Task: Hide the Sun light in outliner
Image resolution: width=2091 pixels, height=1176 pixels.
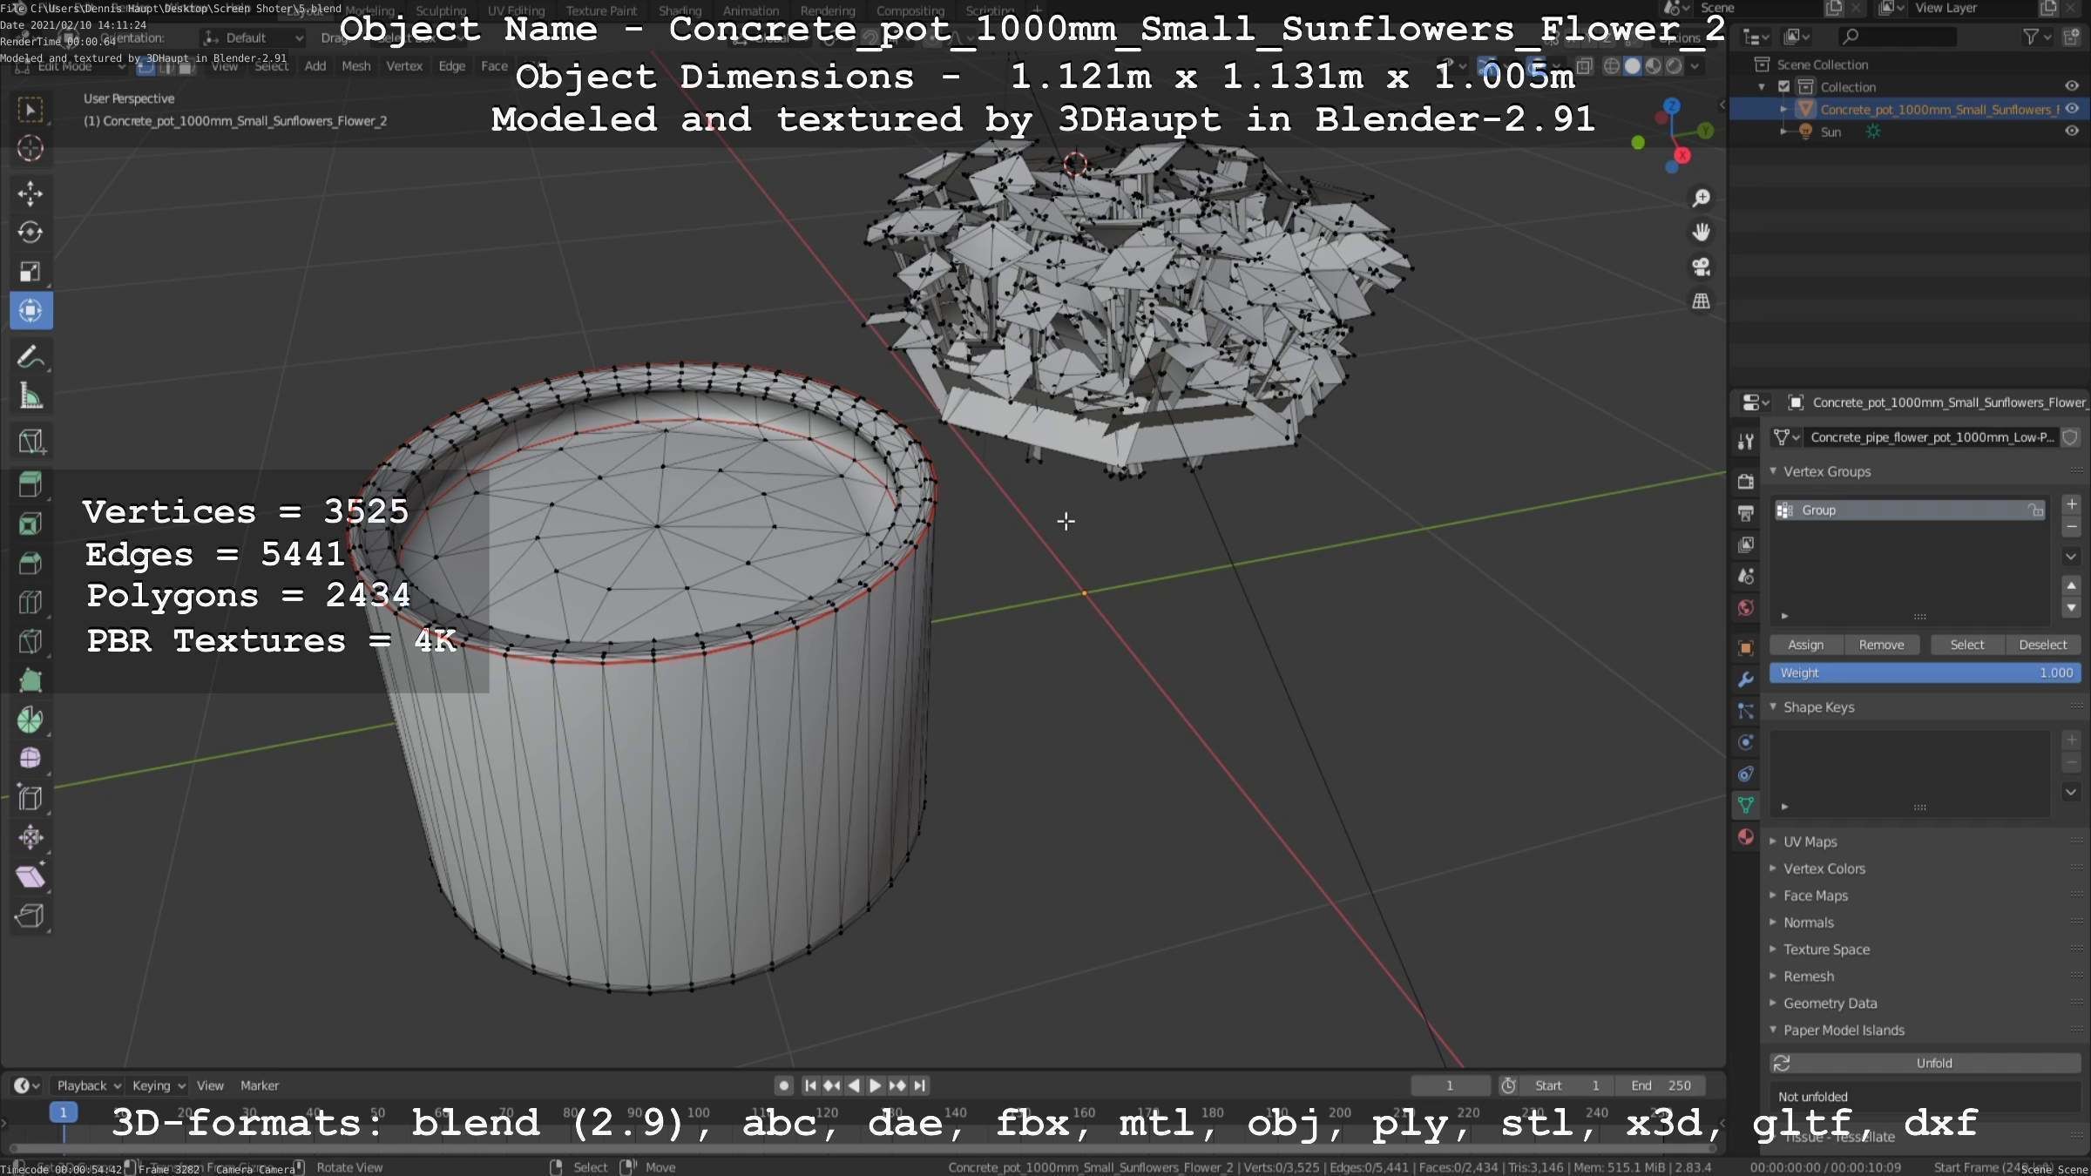Action: (x=2072, y=132)
